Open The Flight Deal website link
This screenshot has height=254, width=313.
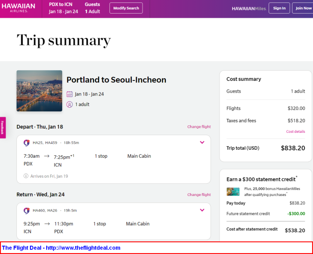61,248
